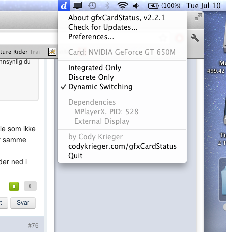Open the Wi-Fi menu bar icon
This screenshot has height=232, width=226.
pyautogui.click(x=123, y=6)
